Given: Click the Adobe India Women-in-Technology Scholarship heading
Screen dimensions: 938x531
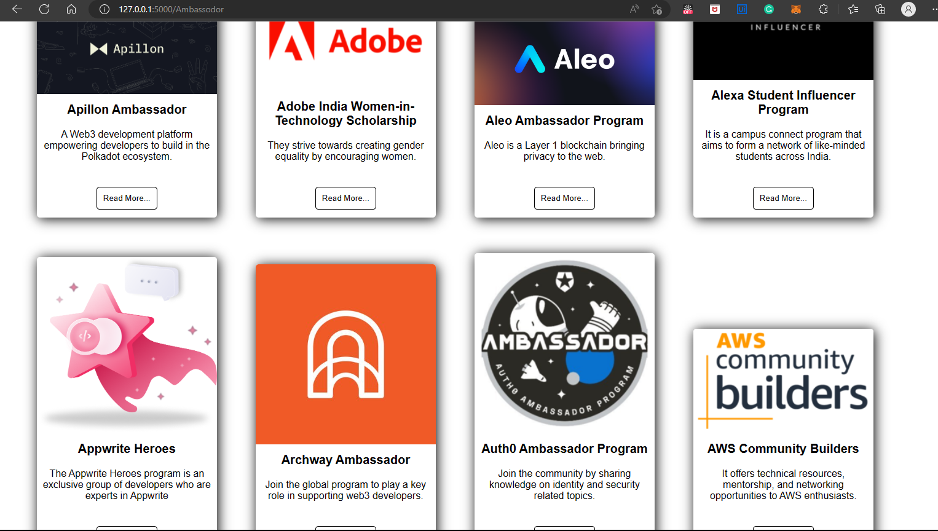Looking at the screenshot, I should point(345,114).
